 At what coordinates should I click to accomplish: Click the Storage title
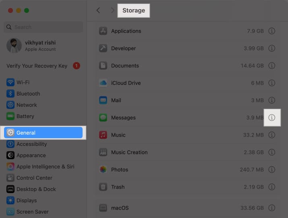point(134,10)
